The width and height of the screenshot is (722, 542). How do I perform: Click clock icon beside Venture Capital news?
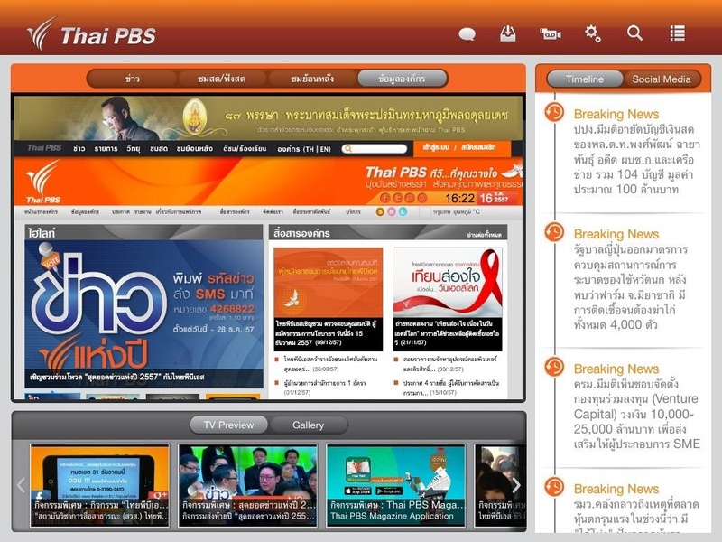[554, 367]
